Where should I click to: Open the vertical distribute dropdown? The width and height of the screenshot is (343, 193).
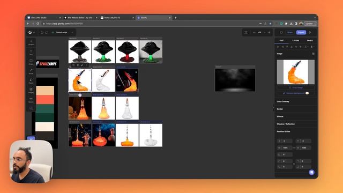click(x=312, y=47)
